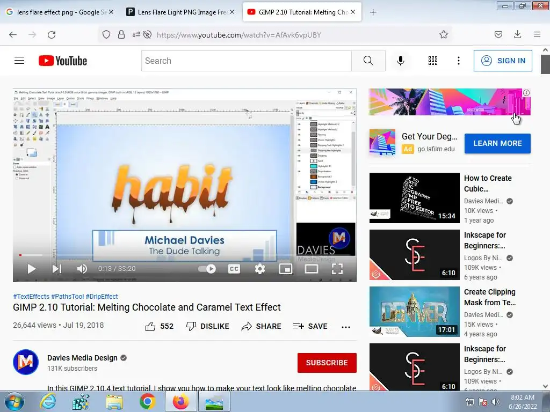Click the browser address bar URL
The image size is (550, 412).
238,35
